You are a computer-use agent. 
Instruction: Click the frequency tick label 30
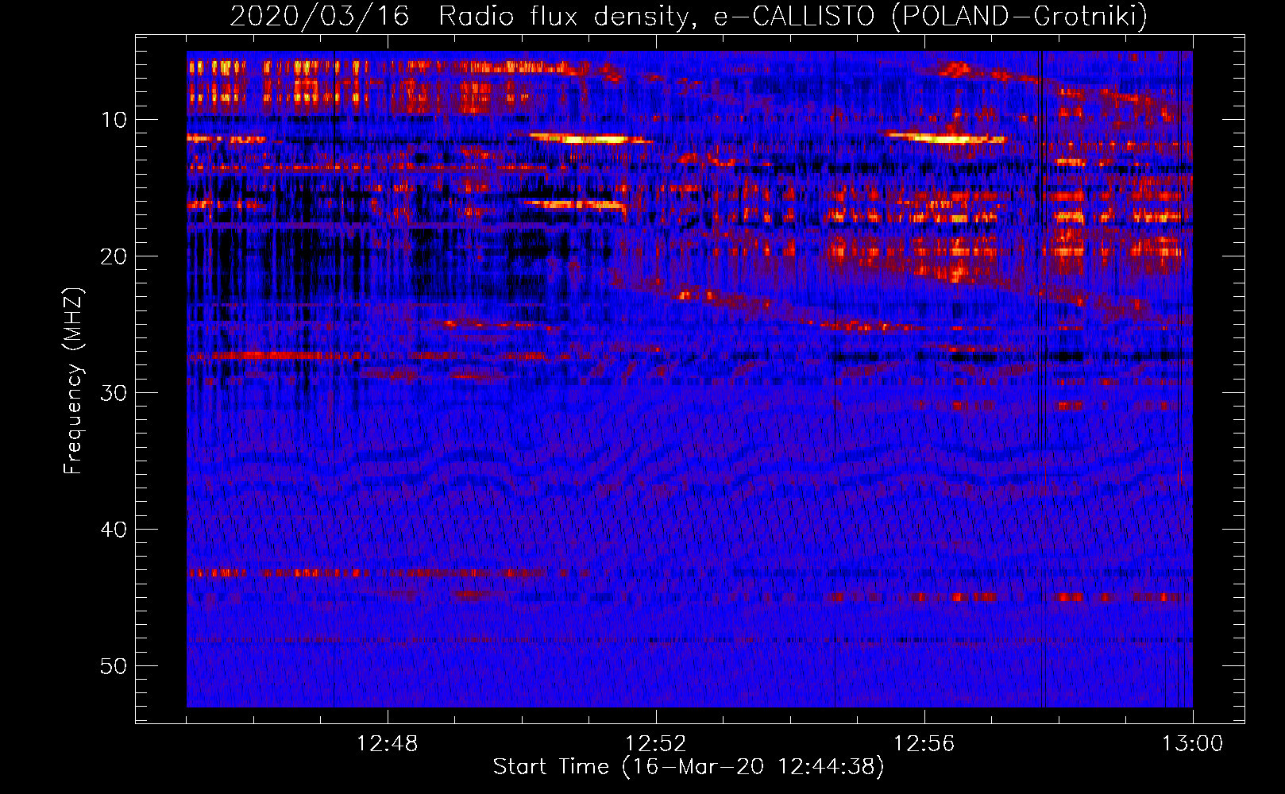[x=114, y=393]
